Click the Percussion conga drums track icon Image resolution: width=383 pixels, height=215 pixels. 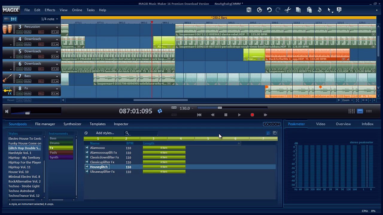coord(7,29)
